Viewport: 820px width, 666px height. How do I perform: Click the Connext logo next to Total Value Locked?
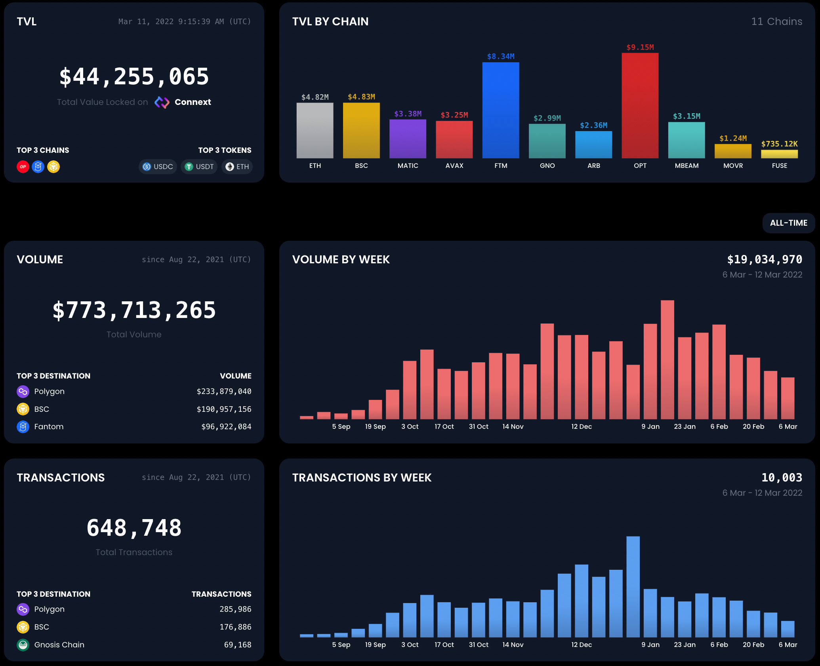[162, 102]
